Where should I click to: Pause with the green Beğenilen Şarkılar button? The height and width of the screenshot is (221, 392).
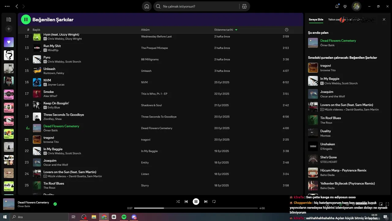point(26,19)
